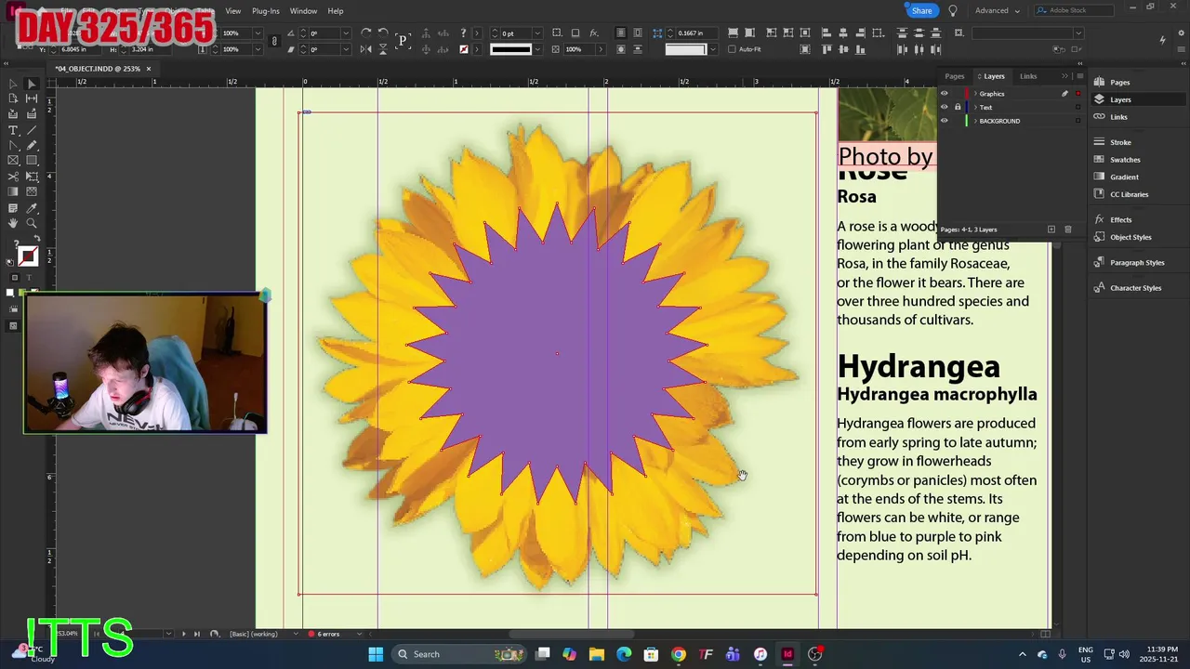Click the Share button
This screenshot has height=669, width=1190.
pyautogui.click(x=921, y=11)
